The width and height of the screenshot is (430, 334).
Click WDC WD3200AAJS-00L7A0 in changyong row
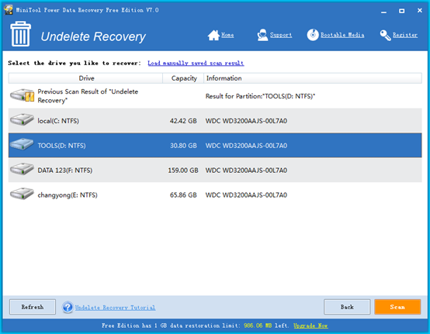(x=246, y=195)
